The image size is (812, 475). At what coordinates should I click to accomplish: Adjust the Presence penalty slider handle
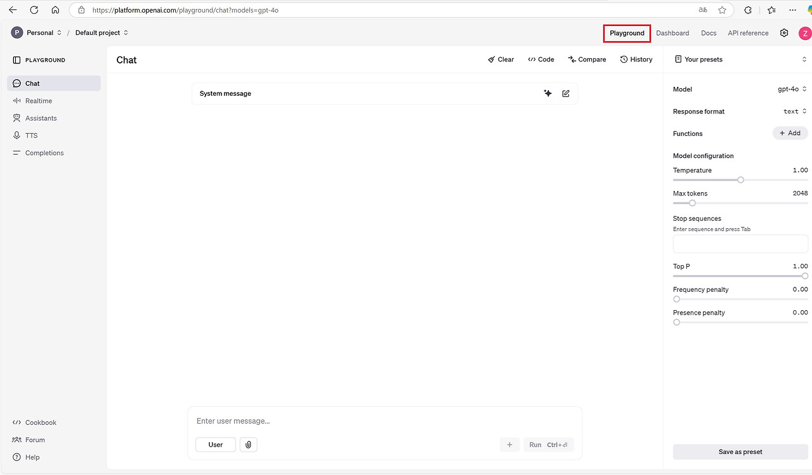[676, 322]
